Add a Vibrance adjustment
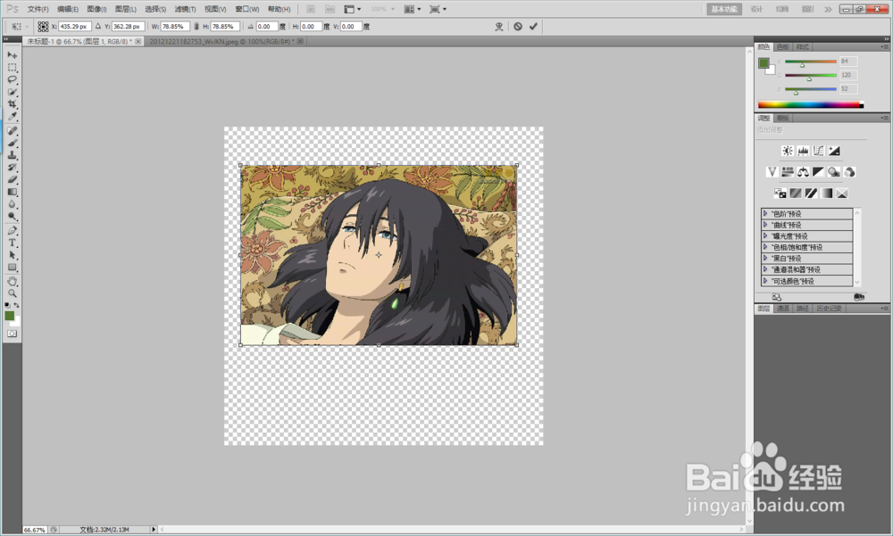The image size is (893, 536). coord(772,172)
